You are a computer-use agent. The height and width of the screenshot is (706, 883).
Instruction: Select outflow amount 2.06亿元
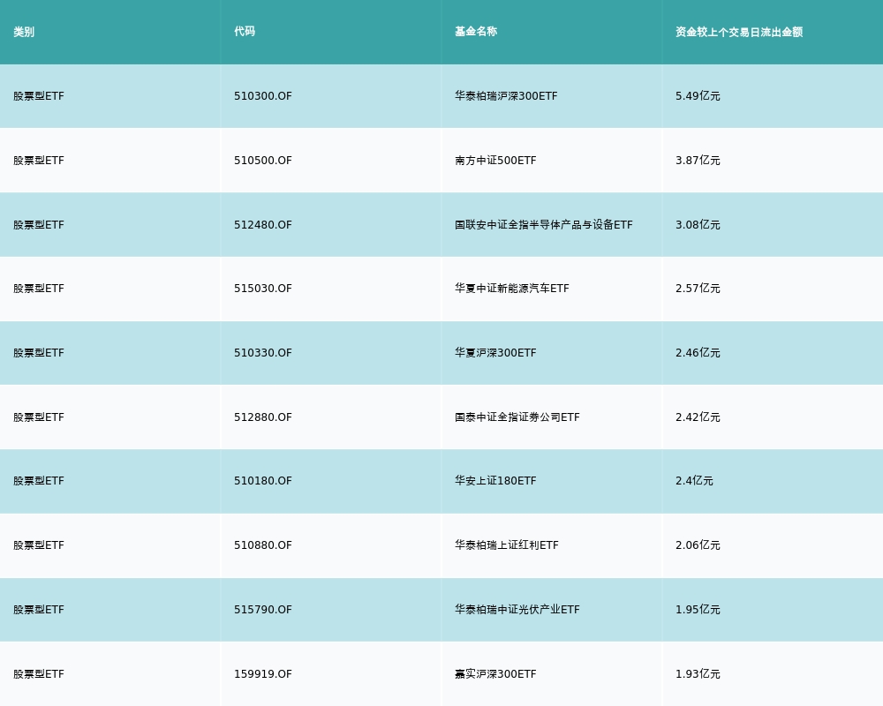tap(698, 545)
